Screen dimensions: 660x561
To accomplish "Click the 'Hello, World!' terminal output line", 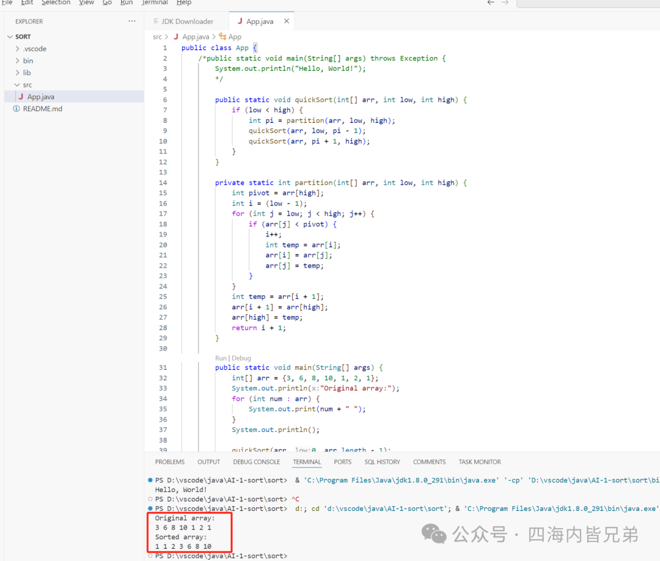I will click(181, 490).
